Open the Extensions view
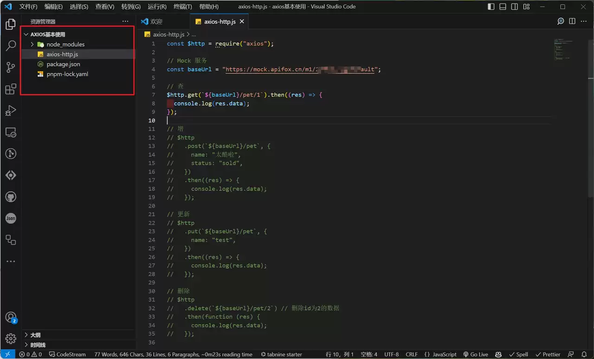Viewport: 594px width, 359px height. 11,89
